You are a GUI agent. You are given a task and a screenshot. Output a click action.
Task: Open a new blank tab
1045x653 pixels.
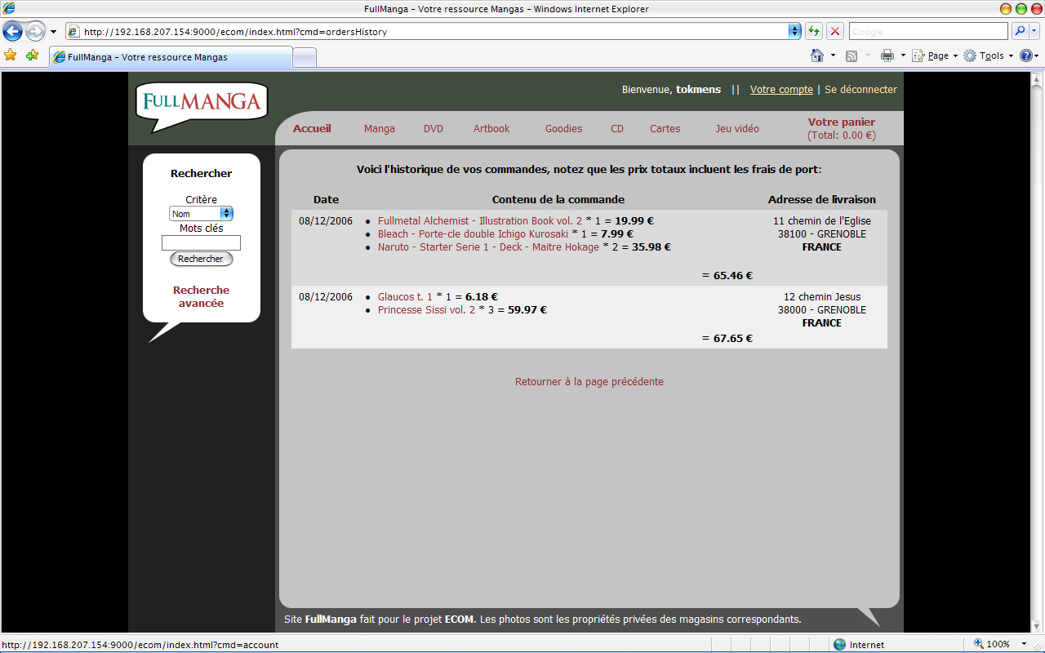[304, 57]
